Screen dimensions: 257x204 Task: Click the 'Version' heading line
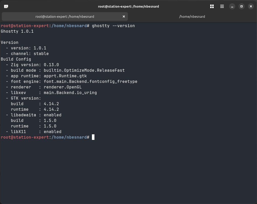pyautogui.click(x=10, y=43)
